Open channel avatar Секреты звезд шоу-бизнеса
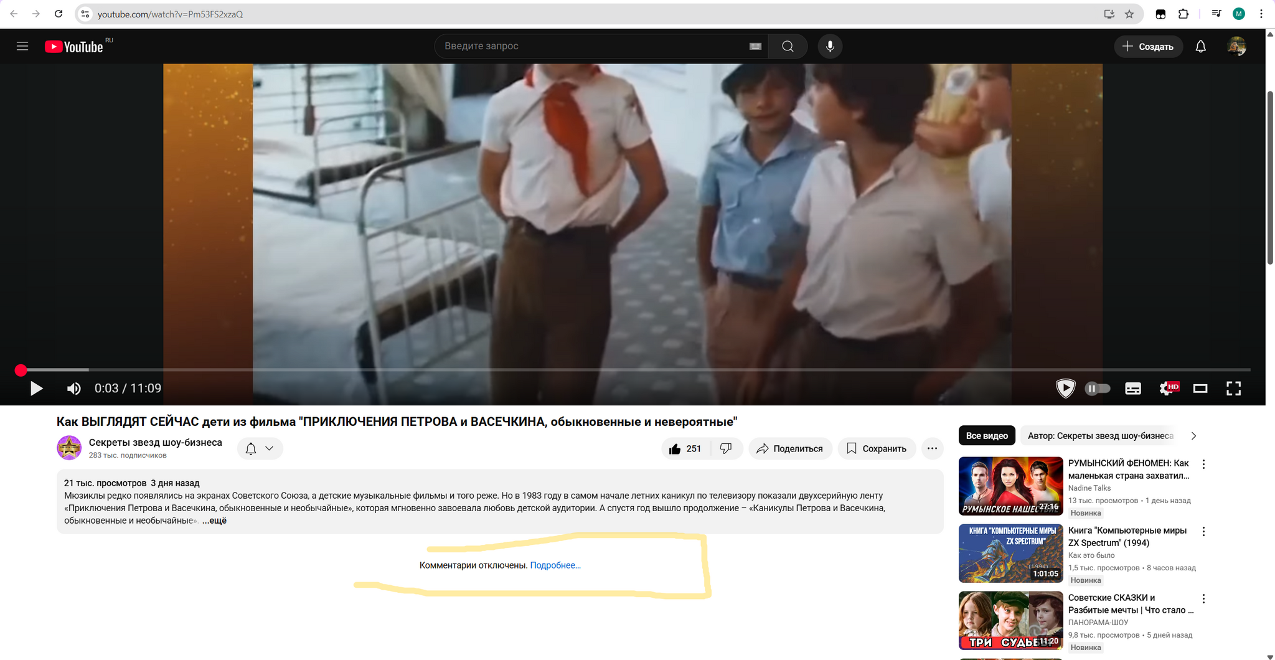The width and height of the screenshot is (1275, 660). click(69, 448)
